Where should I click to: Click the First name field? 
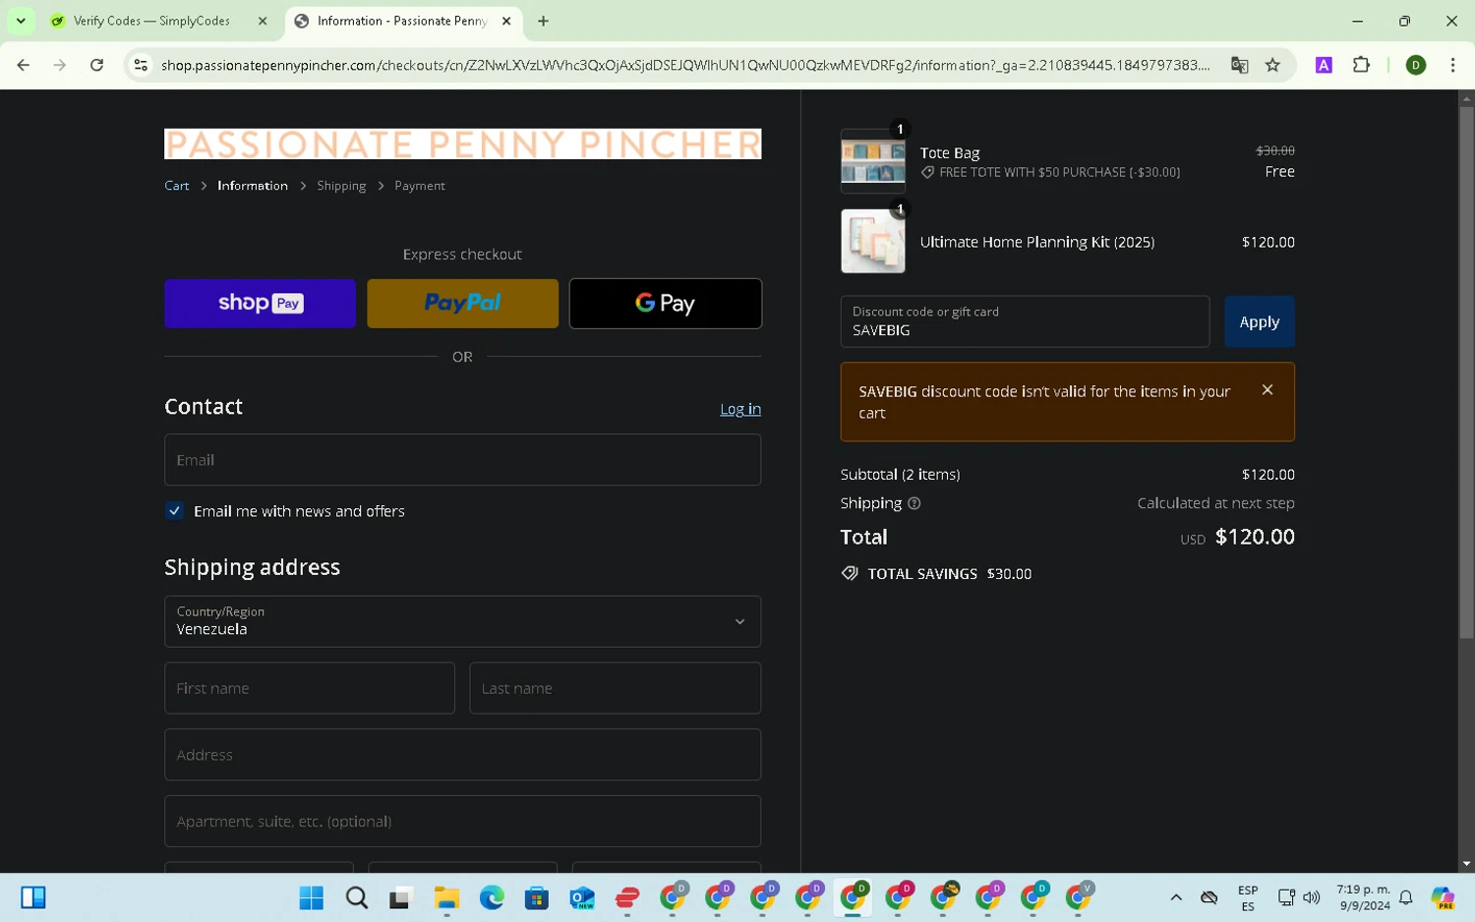[310, 688]
